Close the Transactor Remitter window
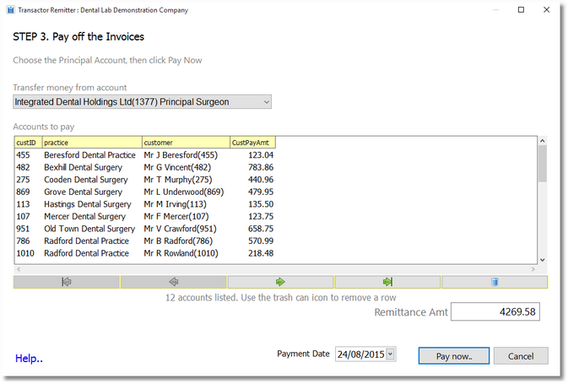This screenshot has width=568, height=384. (x=547, y=10)
